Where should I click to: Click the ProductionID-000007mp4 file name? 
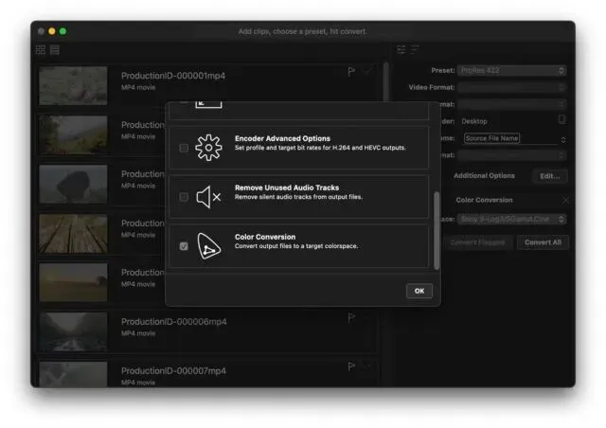(x=173, y=371)
